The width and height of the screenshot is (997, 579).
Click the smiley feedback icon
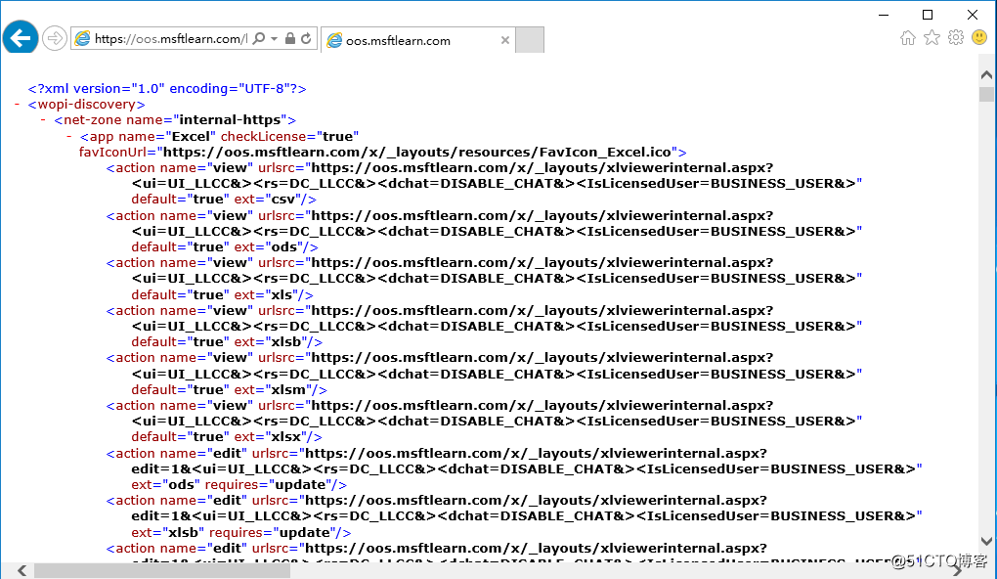[x=979, y=37]
